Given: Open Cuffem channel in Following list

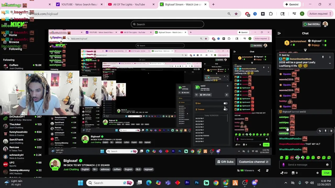Looking at the screenshot, I should (x=22, y=67).
